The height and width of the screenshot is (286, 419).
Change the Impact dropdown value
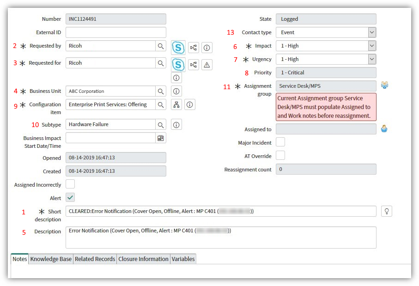click(372, 45)
